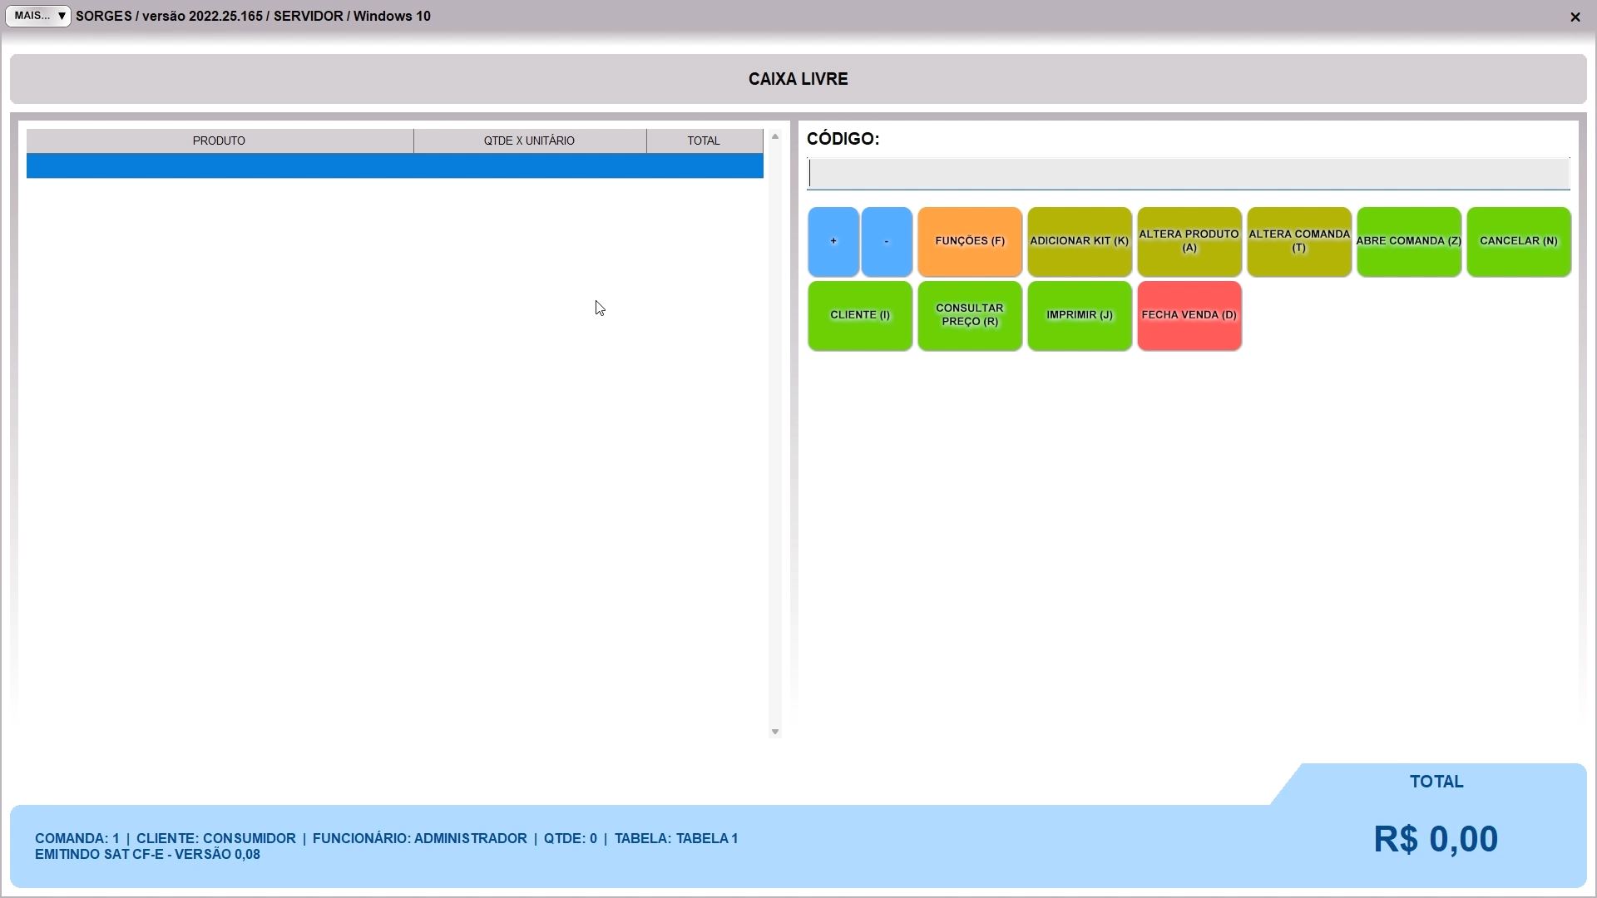The height and width of the screenshot is (898, 1597).
Task: Click CONSULTAR PREÇO (R) button
Action: coord(969,315)
